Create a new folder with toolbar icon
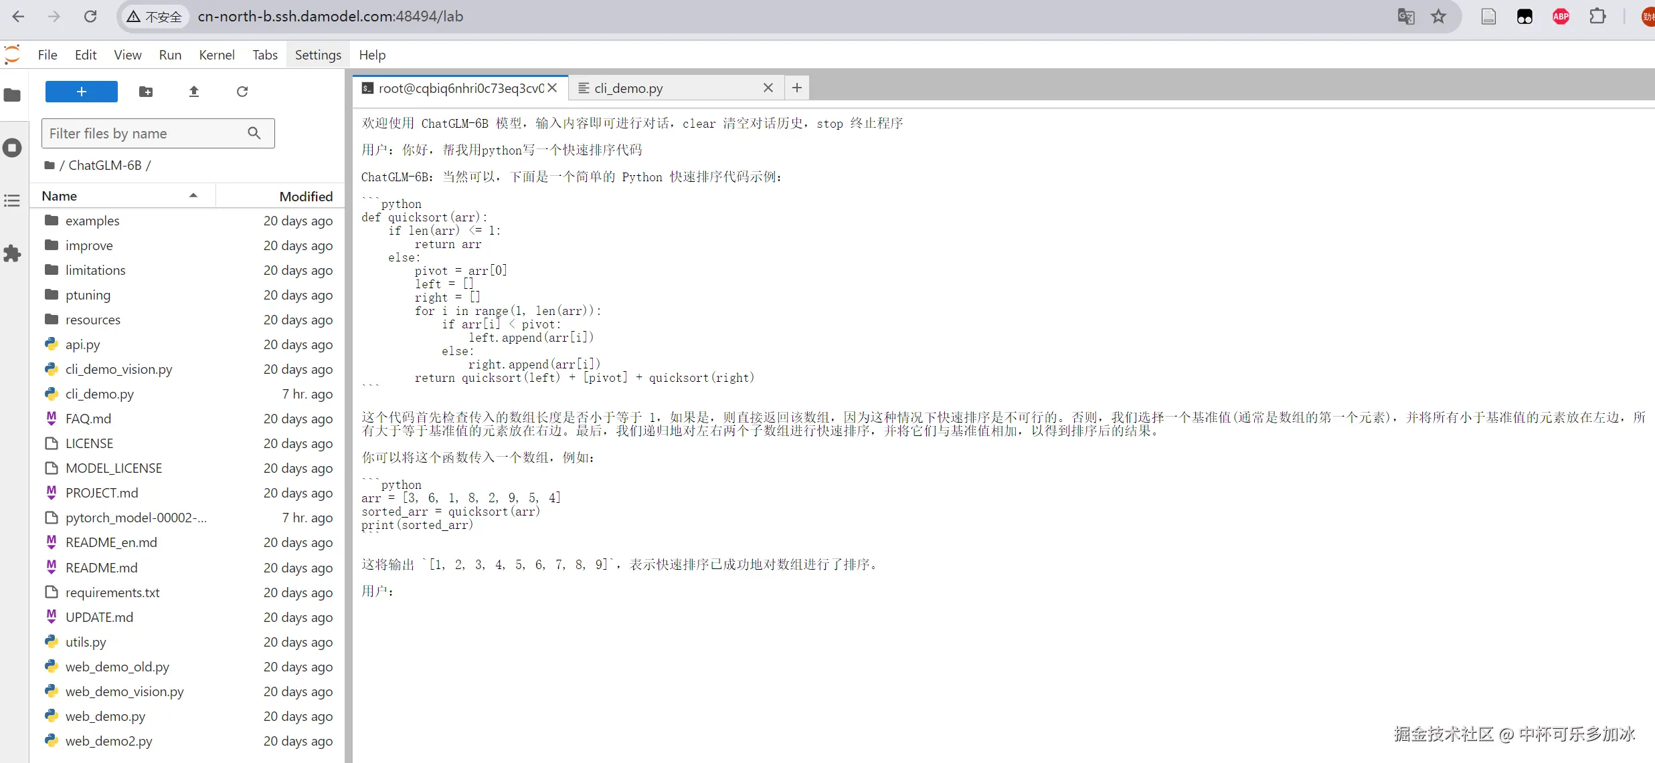 click(x=146, y=92)
